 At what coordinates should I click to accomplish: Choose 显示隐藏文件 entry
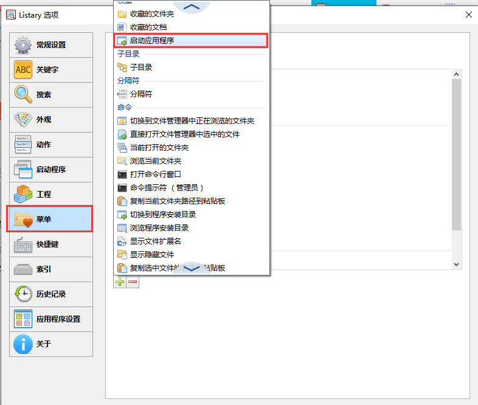click(x=192, y=255)
